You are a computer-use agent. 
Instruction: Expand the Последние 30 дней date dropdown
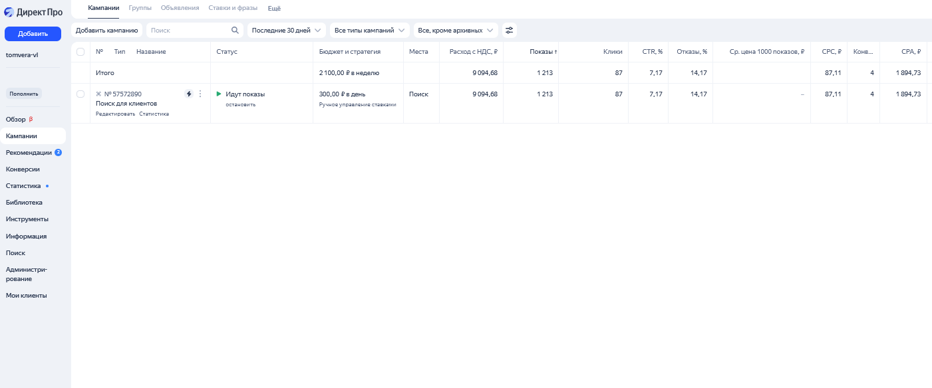coord(286,30)
